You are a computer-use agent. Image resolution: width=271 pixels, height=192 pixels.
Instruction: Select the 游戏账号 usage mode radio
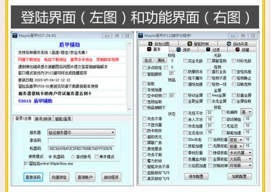click(73, 157)
